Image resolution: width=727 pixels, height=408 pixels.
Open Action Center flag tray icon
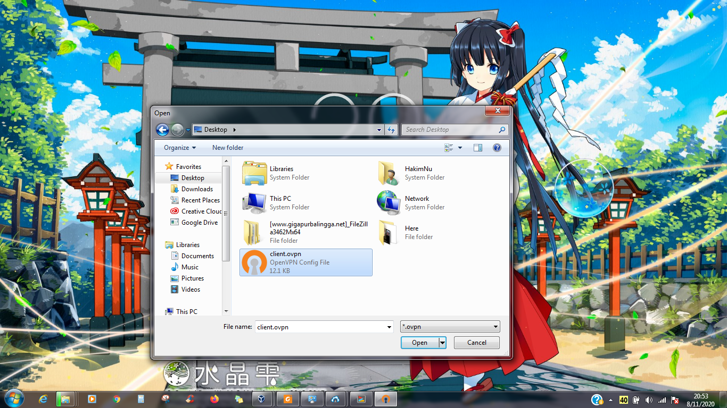coord(675,399)
